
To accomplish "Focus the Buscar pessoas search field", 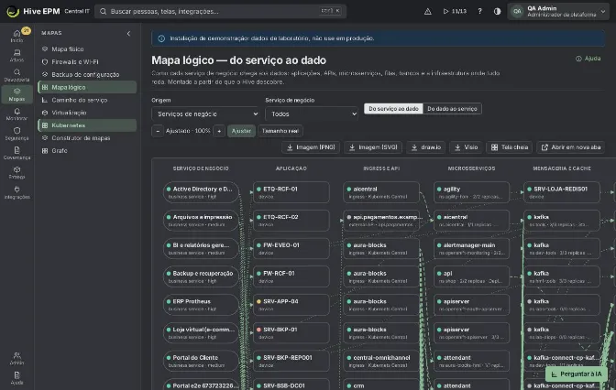I will point(220,11).
